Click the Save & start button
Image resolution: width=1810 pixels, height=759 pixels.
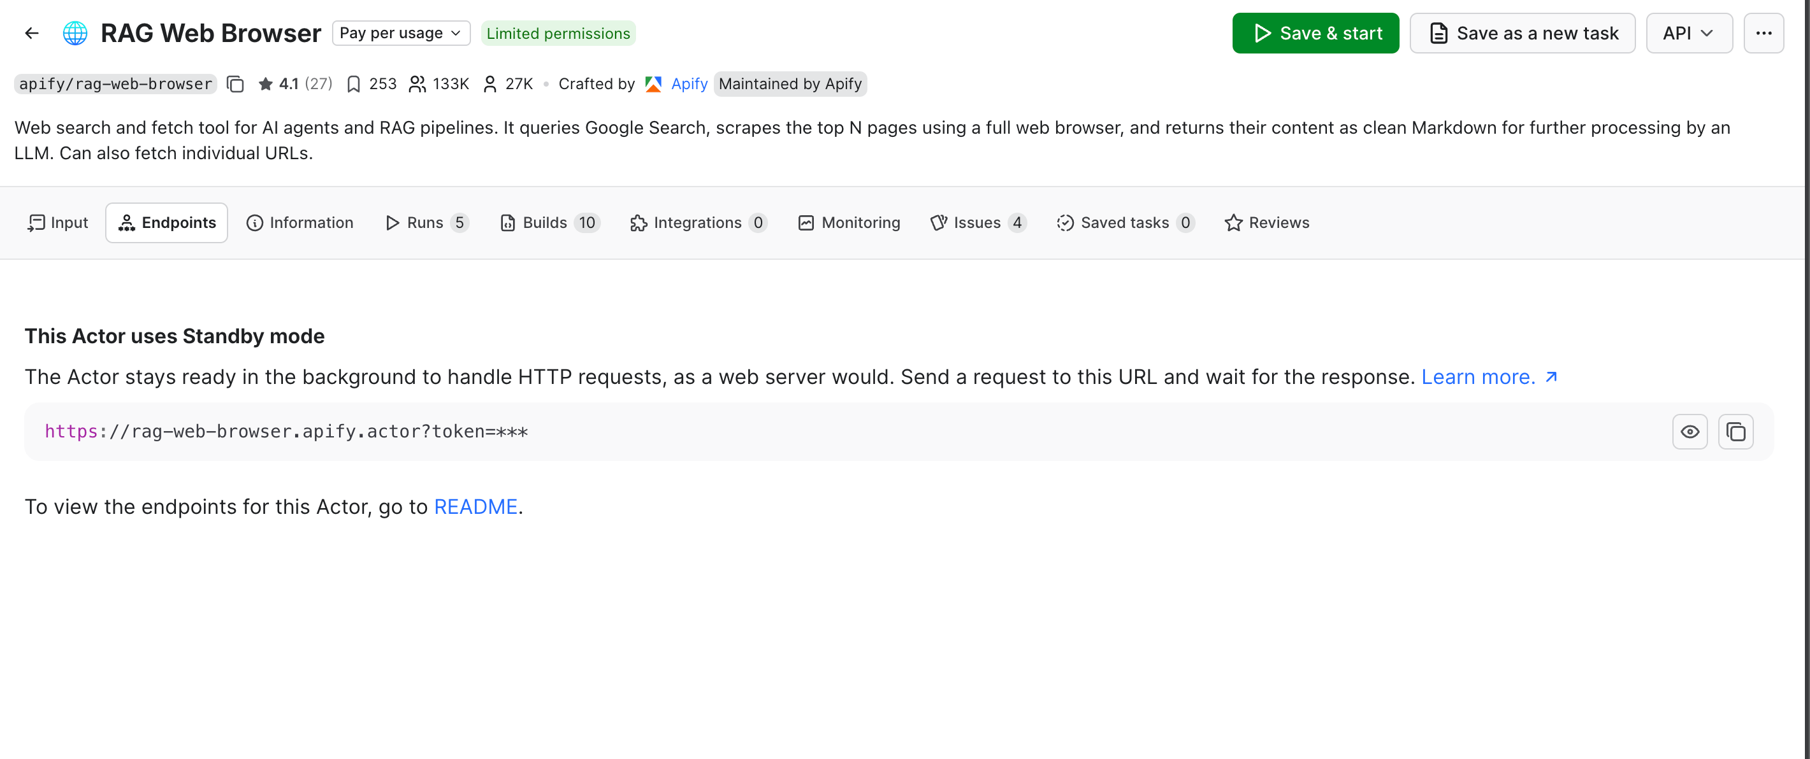tap(1315, 33)
